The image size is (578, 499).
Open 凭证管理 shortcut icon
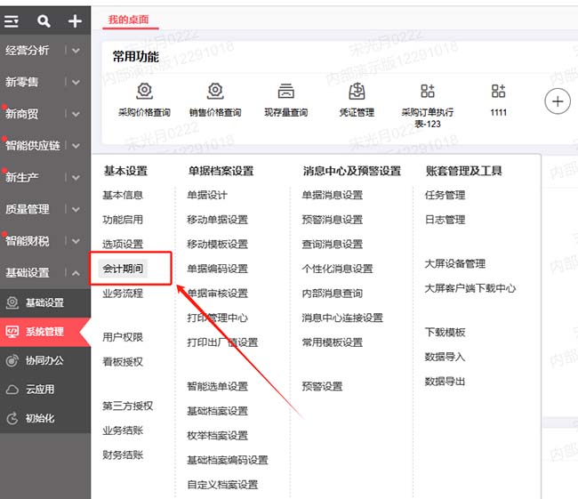click(x=357, y=92)
